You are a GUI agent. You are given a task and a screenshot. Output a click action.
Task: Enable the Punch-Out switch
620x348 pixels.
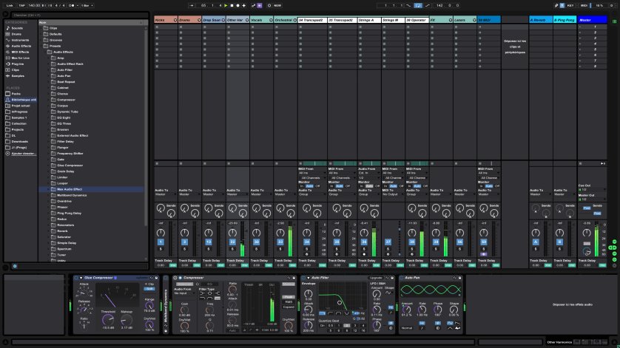428,5
